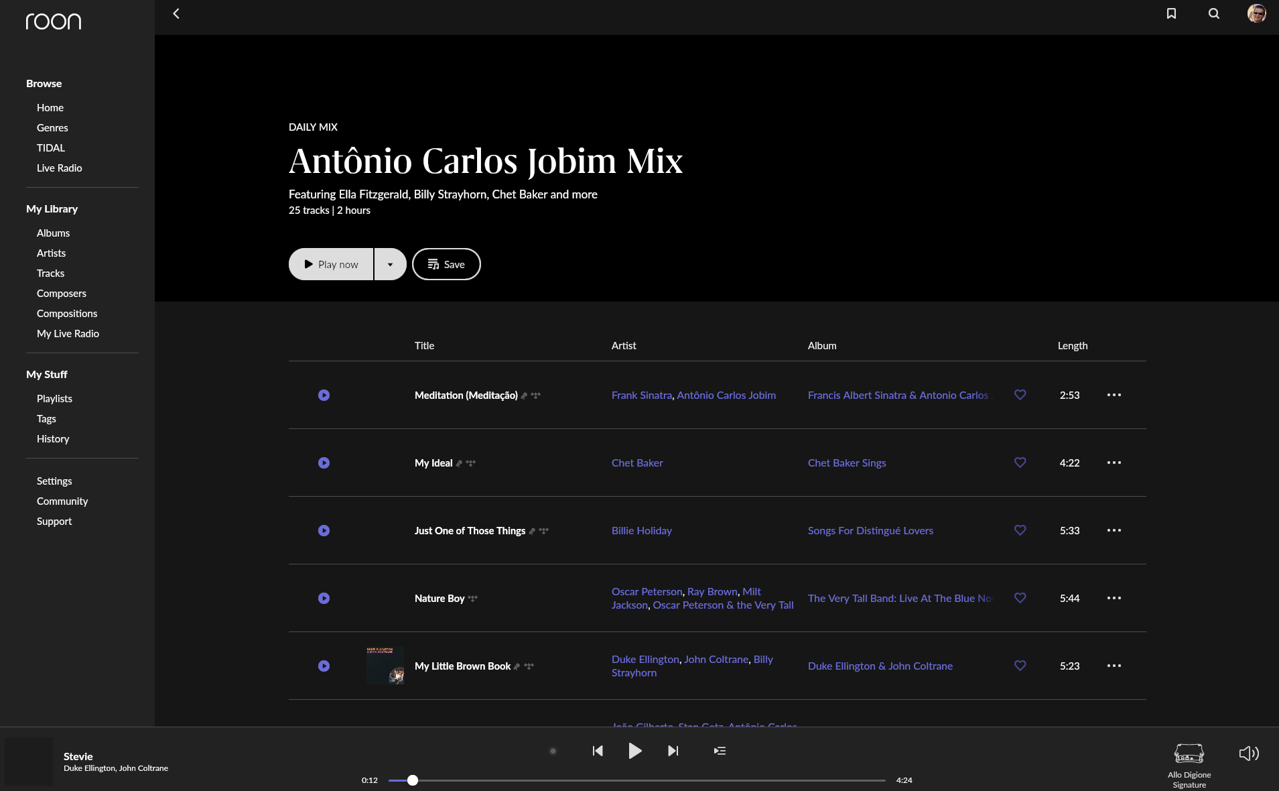Viewport: 1279px width, 791px height.
Task: Open Tracks in My Library
Action: [x=50, y=273]
